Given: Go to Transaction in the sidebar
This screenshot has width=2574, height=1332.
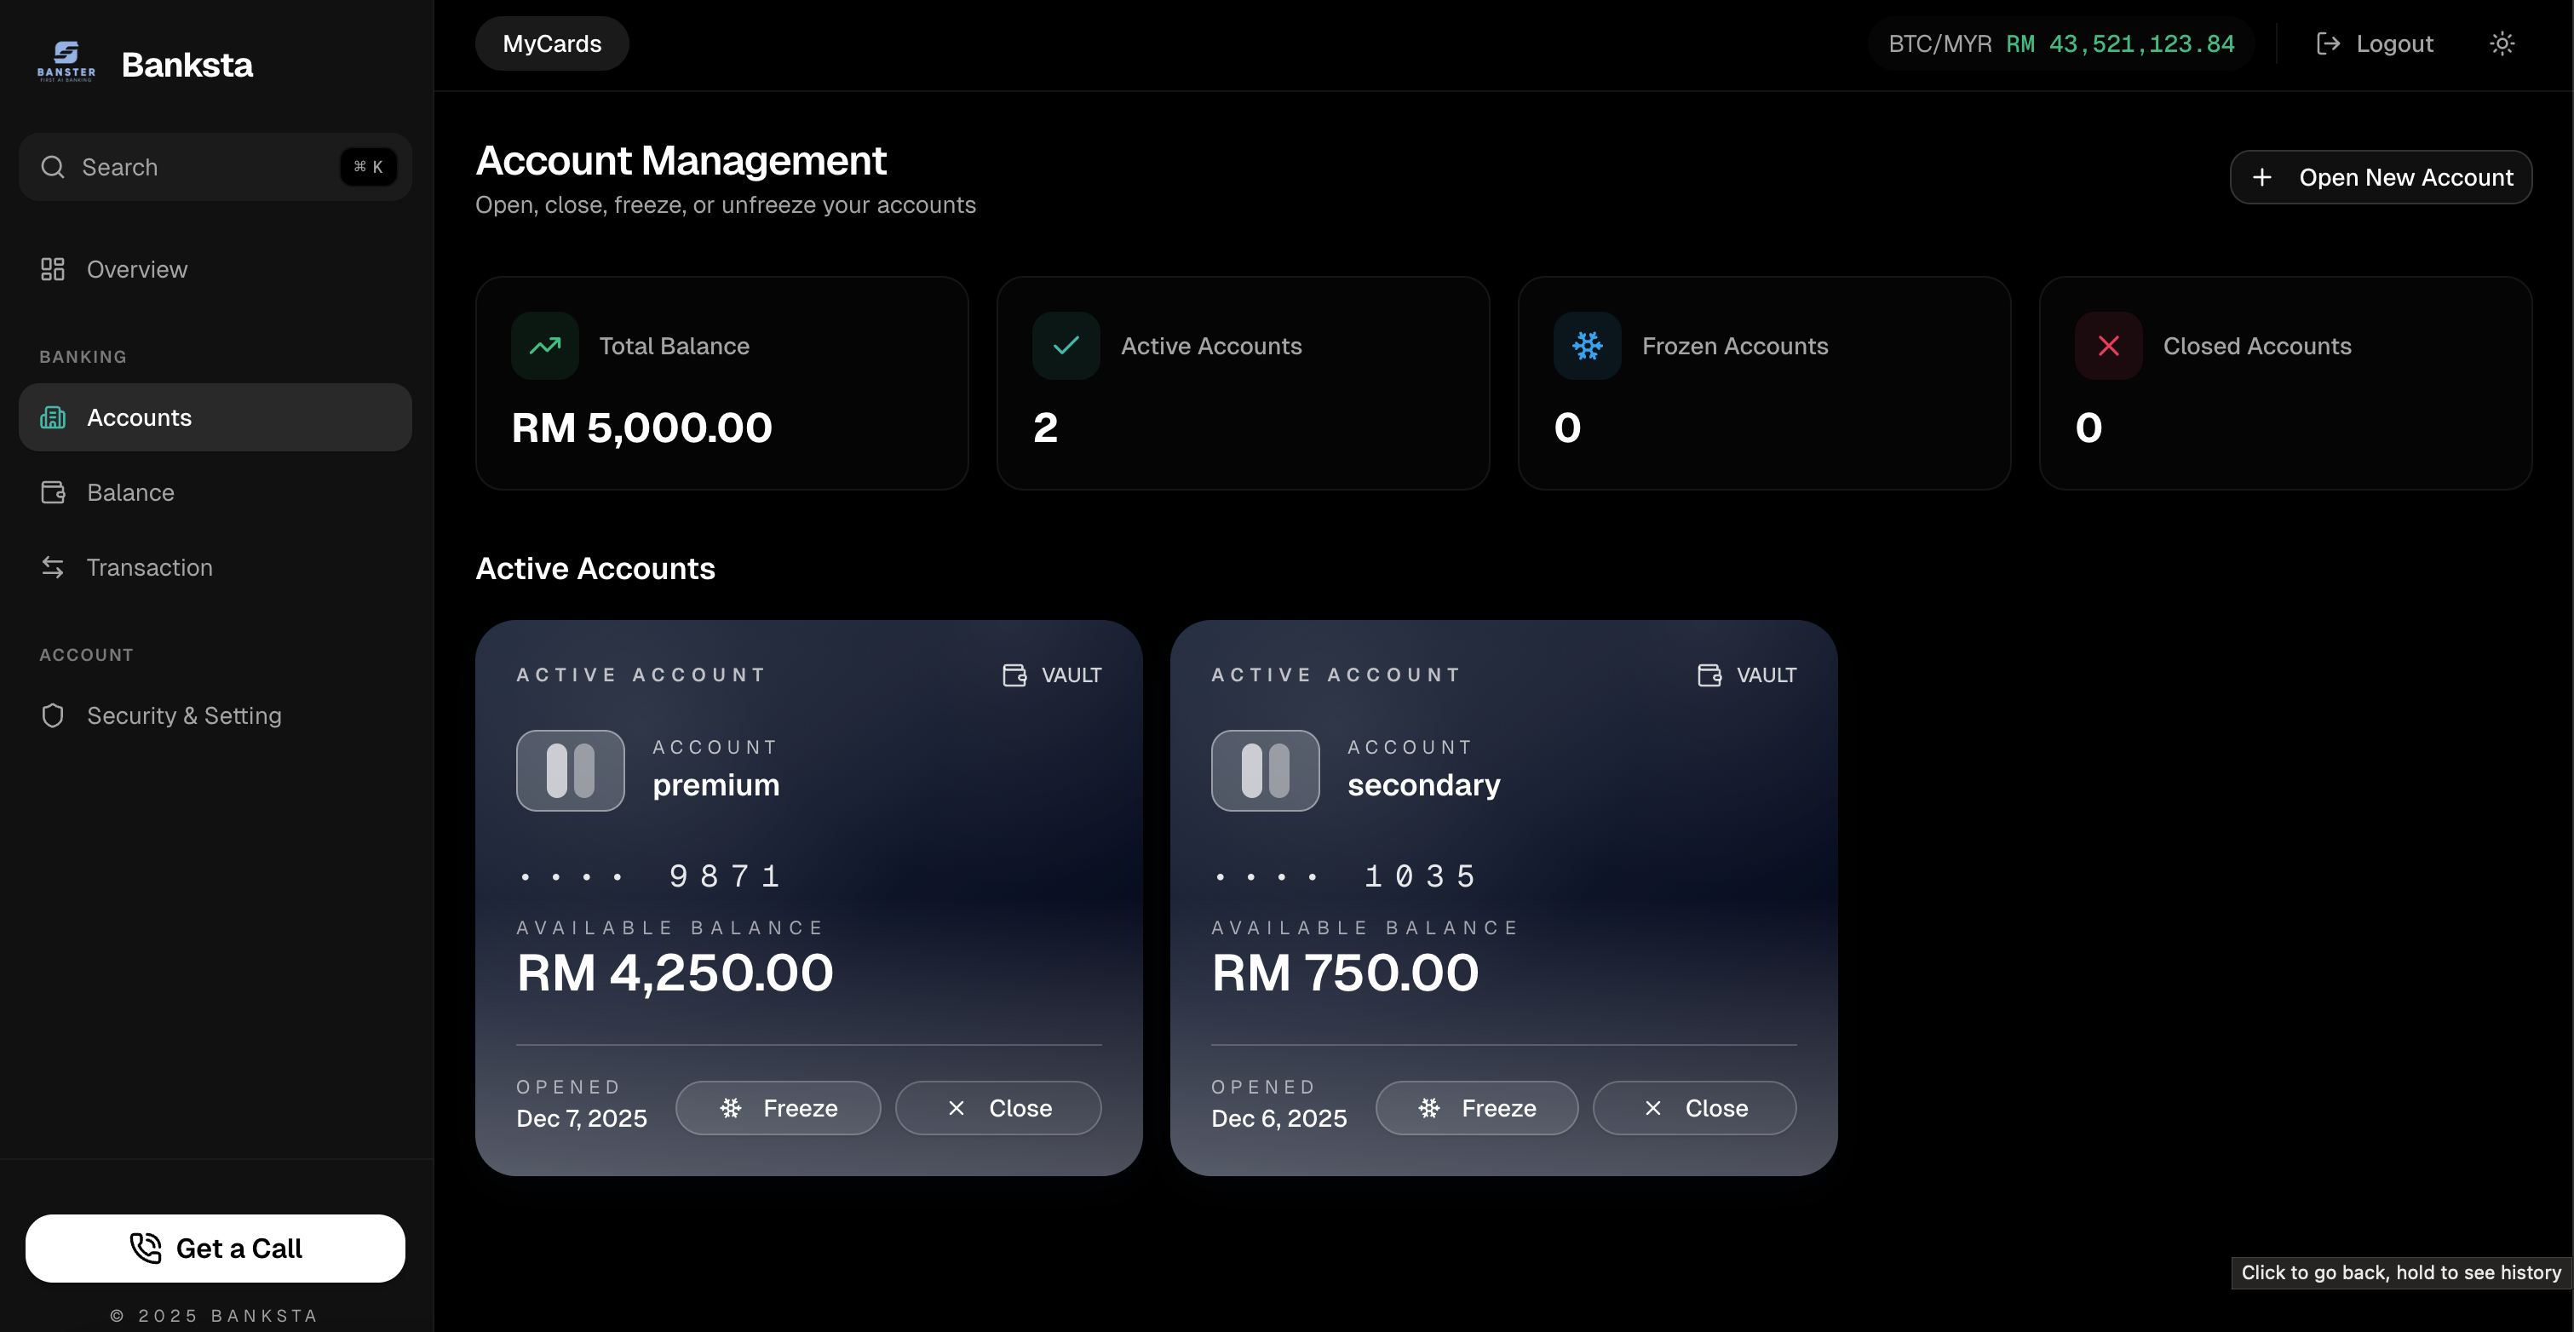Looking at the screenshot, I should coord(149,567).
